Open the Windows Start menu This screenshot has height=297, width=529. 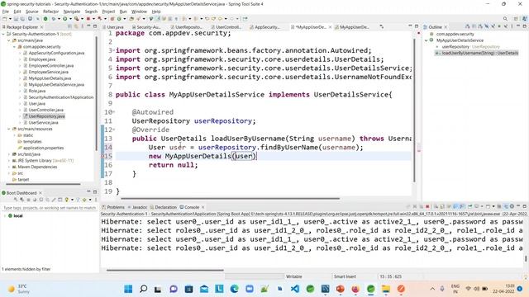(x=128, y=289)
